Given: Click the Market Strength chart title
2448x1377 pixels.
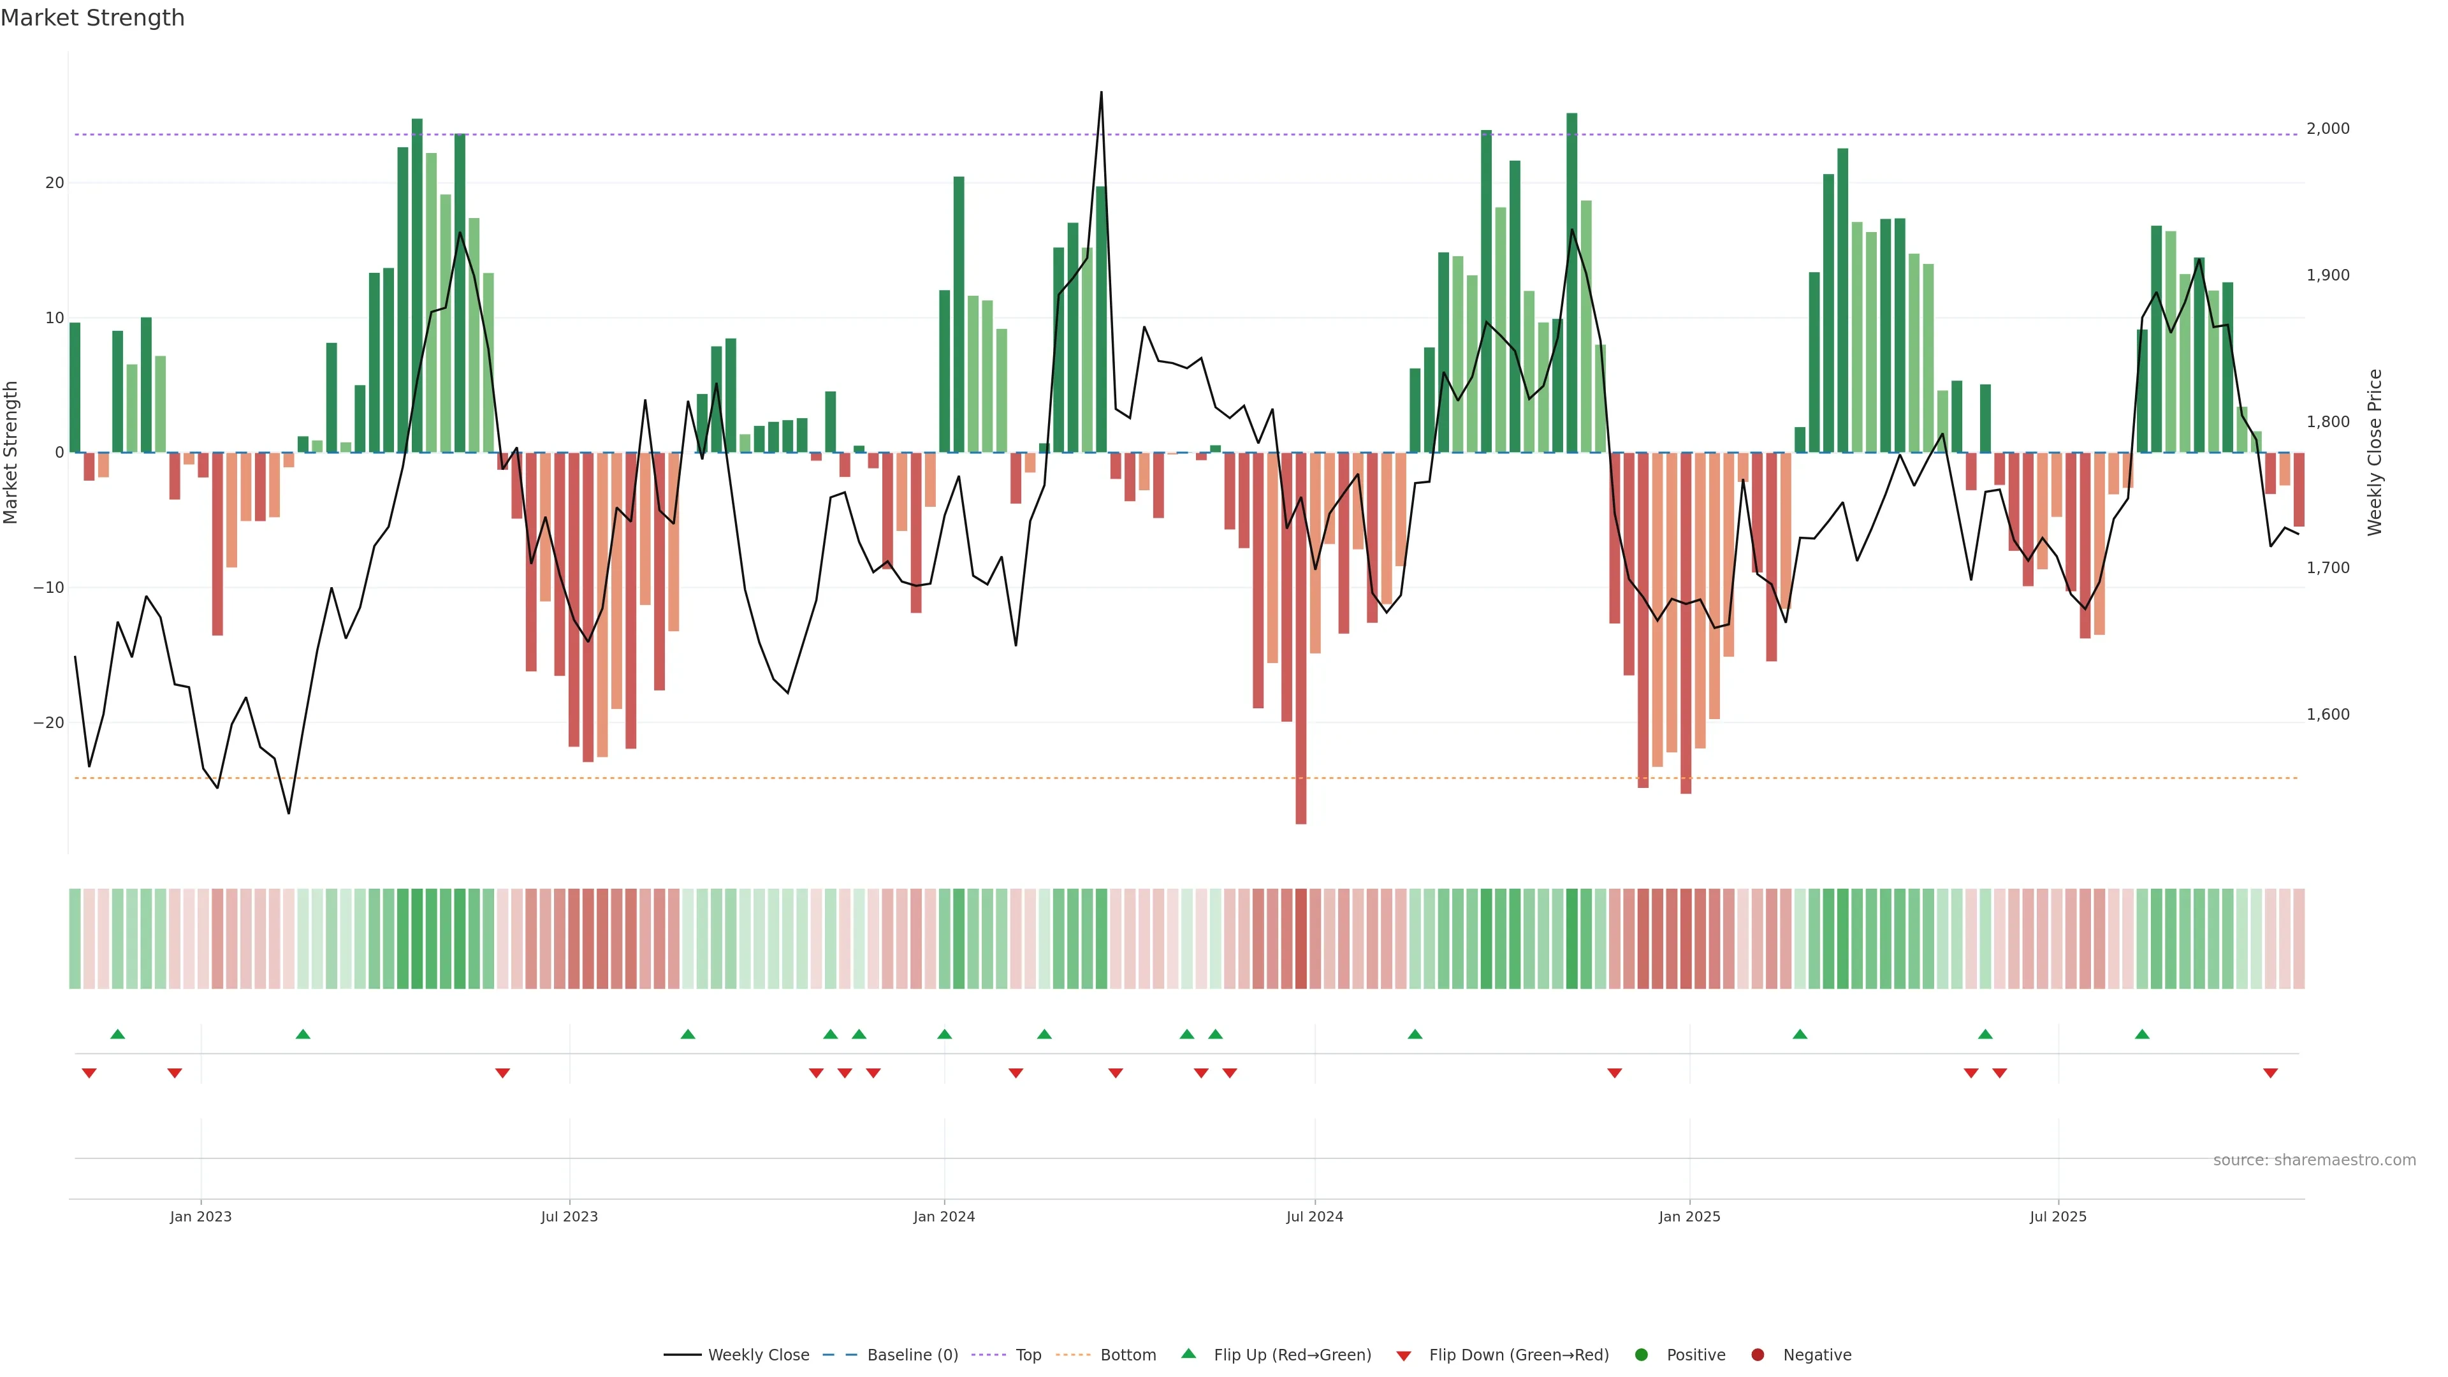Looking at the screenshot, I should coord(92,18).
